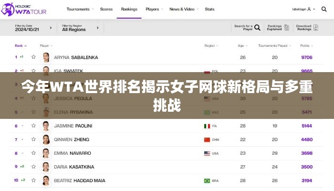Sort by the Player column header

click(x=46, y=46)
